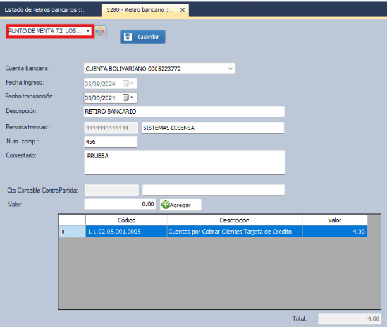Click into the Descripción text field
Screen dimensions: 387x327
tap(184, 112)
